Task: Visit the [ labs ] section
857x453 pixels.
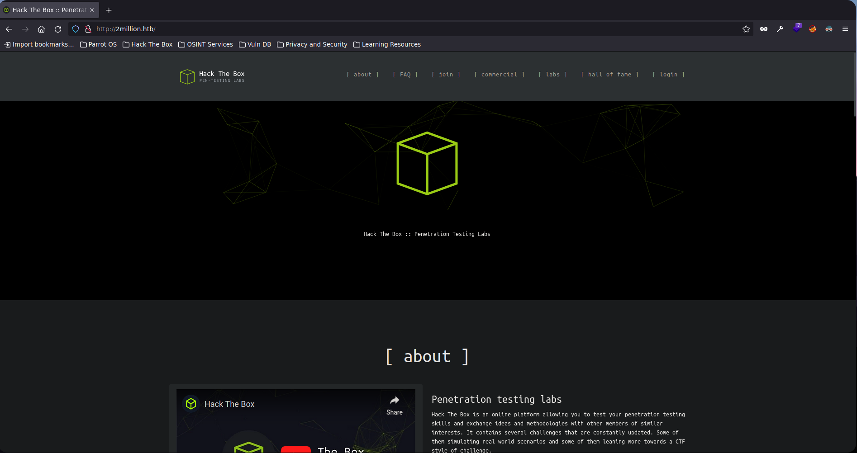Action: [x=552, y=75]
